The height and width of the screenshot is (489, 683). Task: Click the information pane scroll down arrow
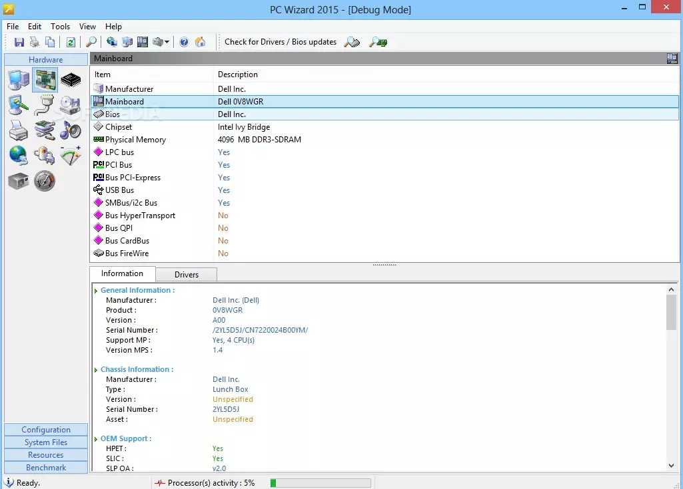pos(671,466)
